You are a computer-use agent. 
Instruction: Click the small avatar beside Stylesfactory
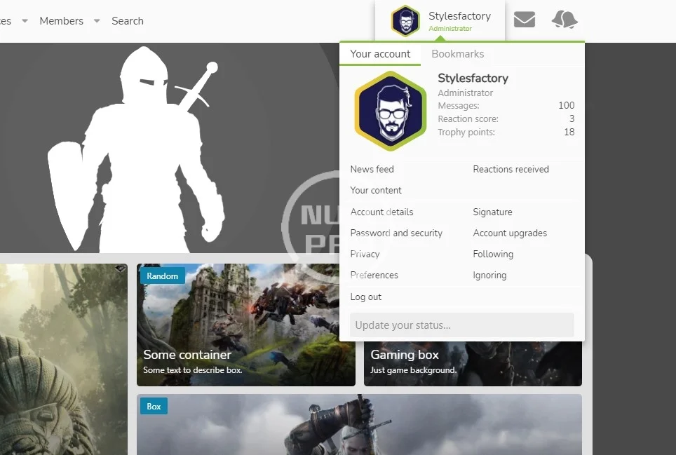pos(405,20)
